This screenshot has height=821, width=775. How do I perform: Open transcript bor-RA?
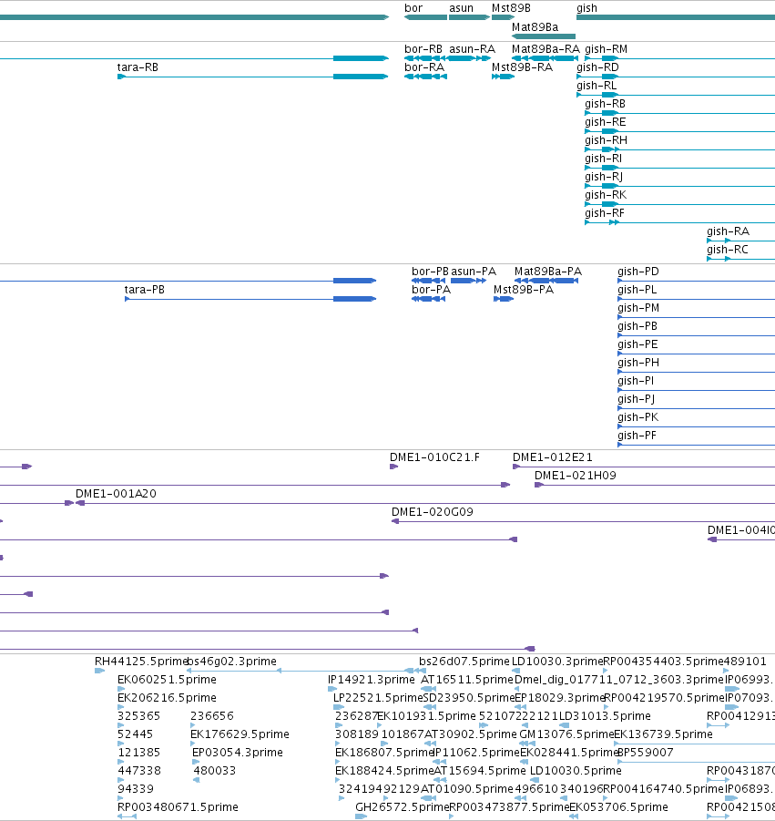point(424,67)
